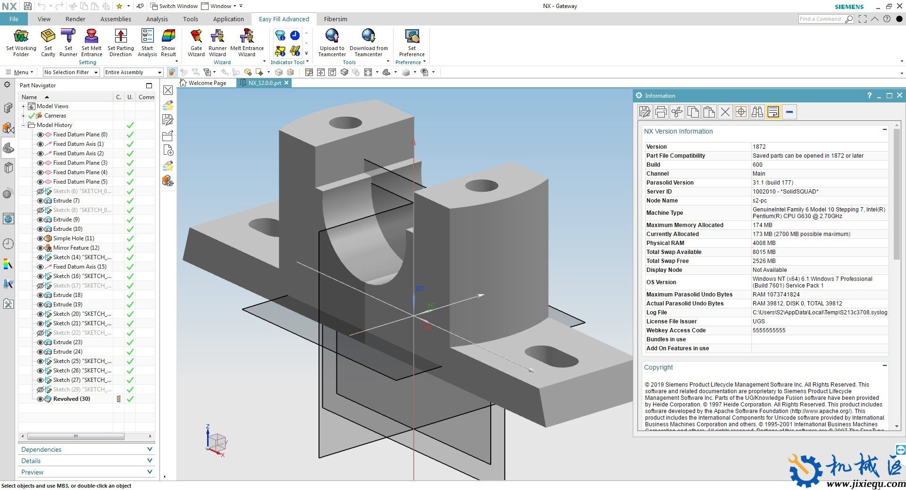The width and height of the screenshot is (906, 490).
Task: Open the No Selection Filter dropdown
Action: click(71, 72)
